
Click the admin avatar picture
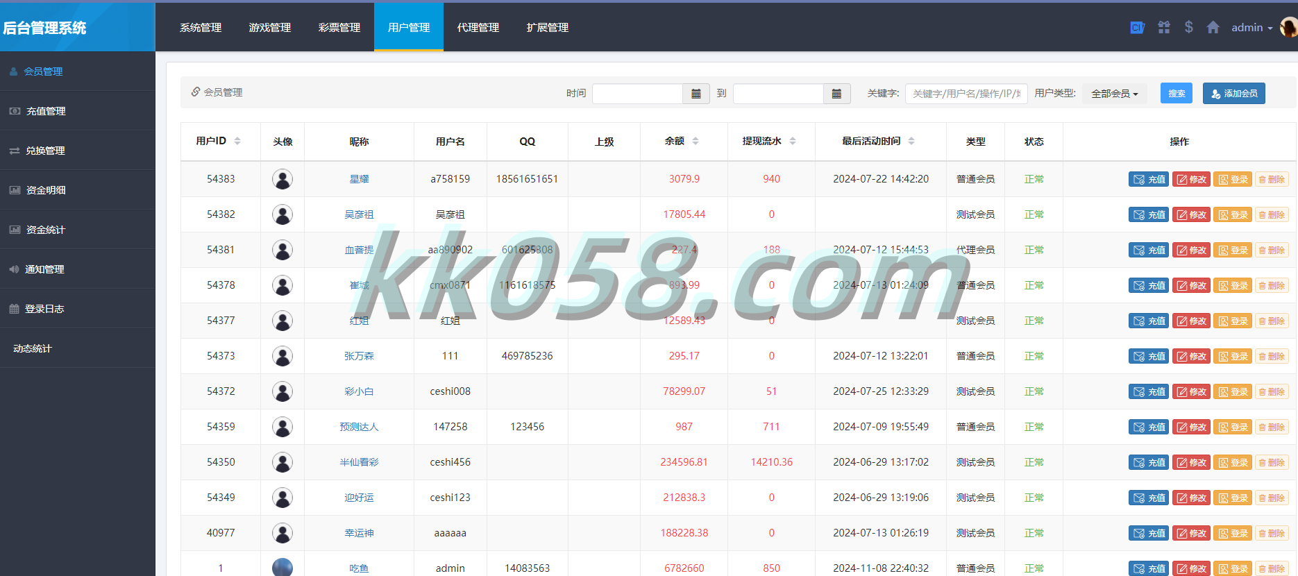click(x=1289, y=27)
